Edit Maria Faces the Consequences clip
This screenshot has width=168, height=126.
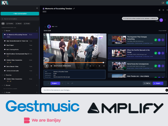coord(156,66)
